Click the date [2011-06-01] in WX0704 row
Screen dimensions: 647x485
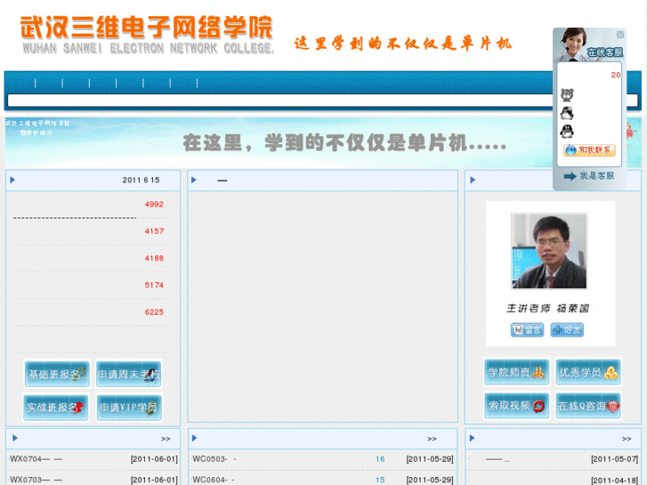click(x=154, y=459)
